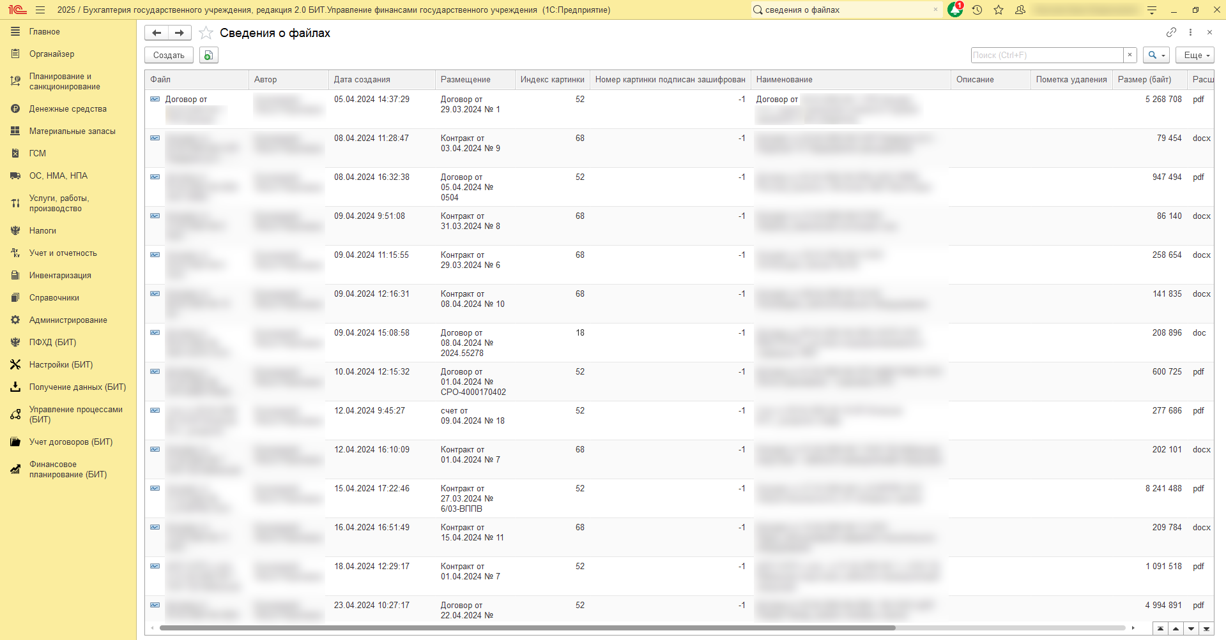Open the form's three-dot menu
Image resolution: width=1226 pixels, height=640 pixels.
1190,33
